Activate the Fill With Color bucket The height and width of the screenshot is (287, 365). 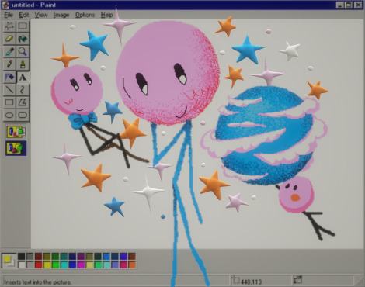23,39
